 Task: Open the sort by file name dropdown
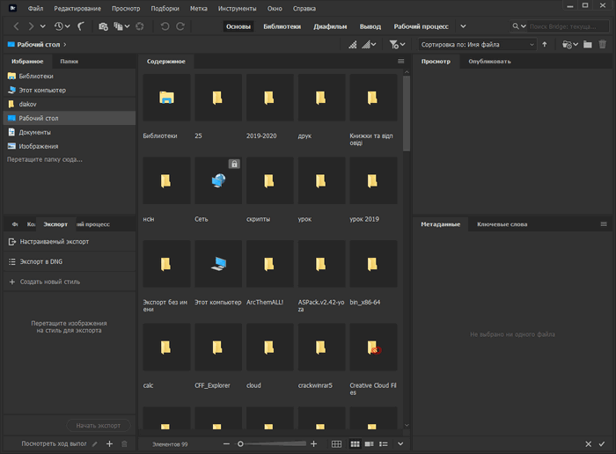pyautogui.click(x=477, y=44)
